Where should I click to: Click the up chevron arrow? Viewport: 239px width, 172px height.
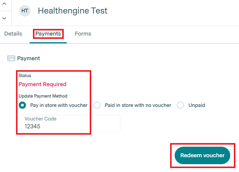point(4,4)
